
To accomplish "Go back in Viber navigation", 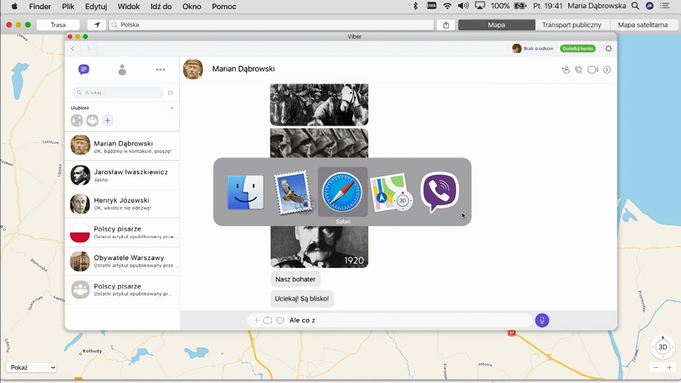I will point(73,49).
